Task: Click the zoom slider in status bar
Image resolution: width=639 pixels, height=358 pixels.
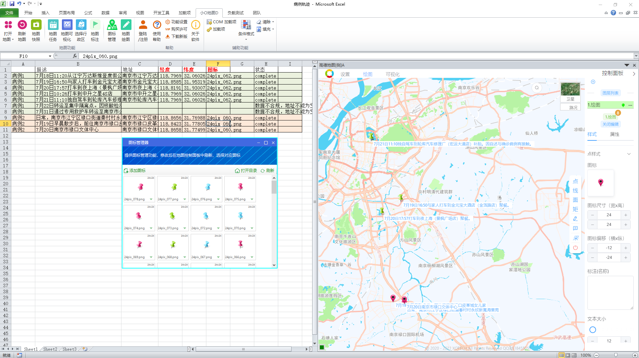Action: click(x=616, y=355)
